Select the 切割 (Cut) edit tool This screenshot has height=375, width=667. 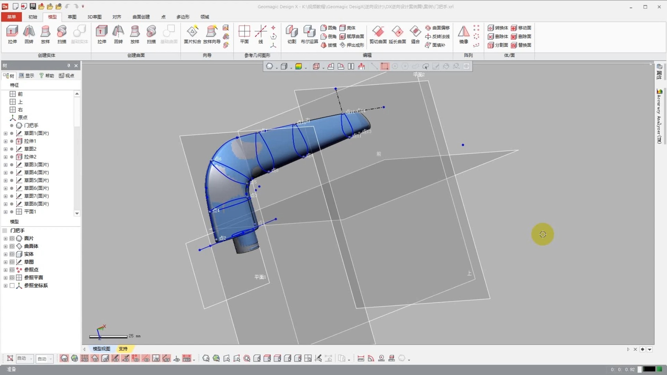tap(291, 34)
